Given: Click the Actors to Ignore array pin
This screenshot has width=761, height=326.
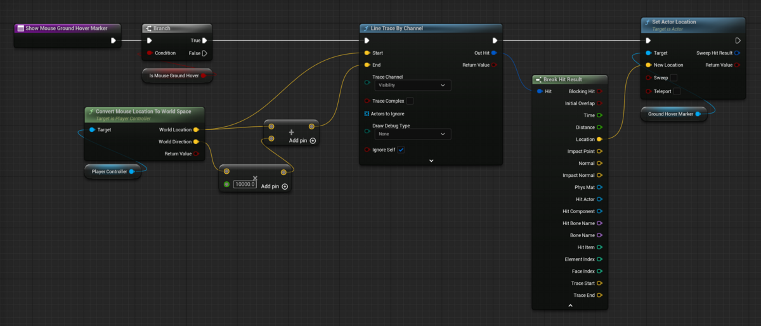Looking at the screenshot, I should (x=367, y=114).
